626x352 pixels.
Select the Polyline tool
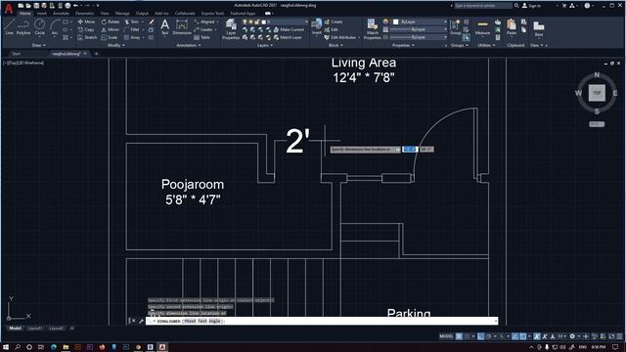click(x=23, y=27)
